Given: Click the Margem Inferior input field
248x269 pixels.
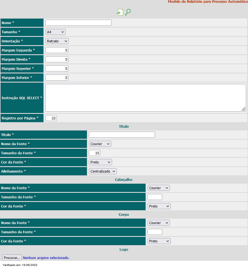Looking at the screenshot, I should tap(57, 78).
